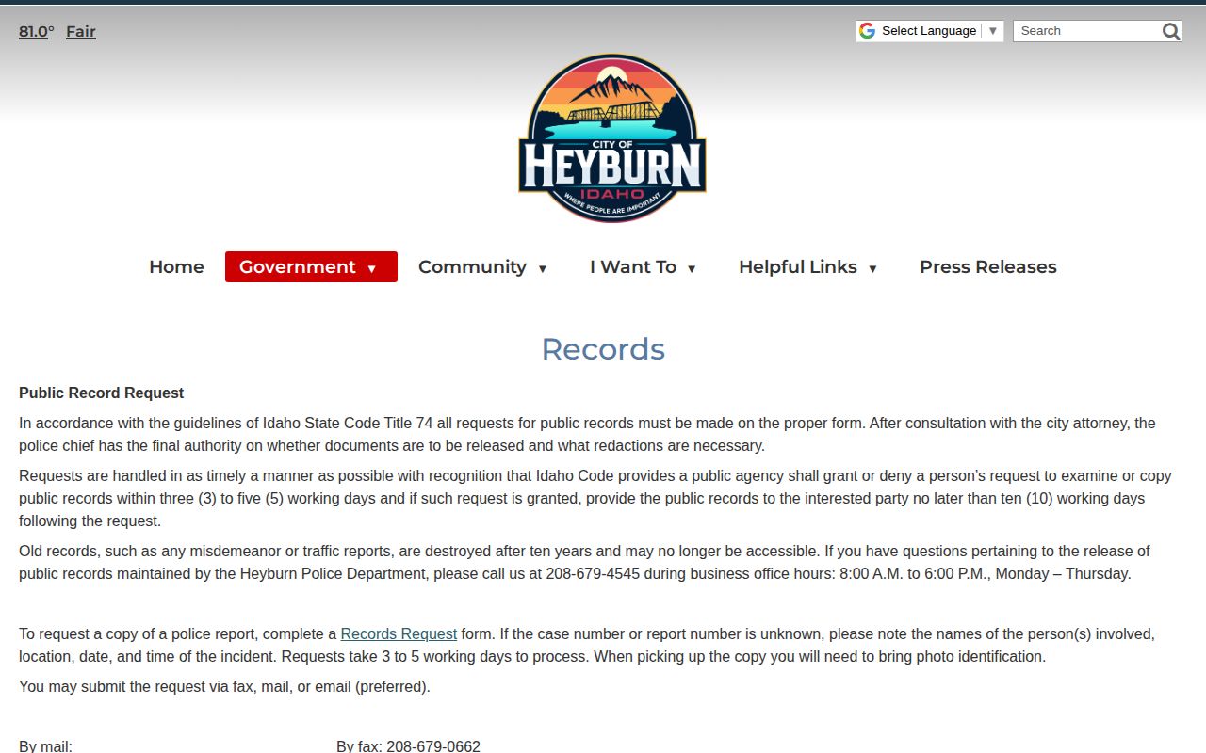Viewport: 1206px width, 753px height.
Task: Open the Press Releases page
Action: click(x=988, y=266)
